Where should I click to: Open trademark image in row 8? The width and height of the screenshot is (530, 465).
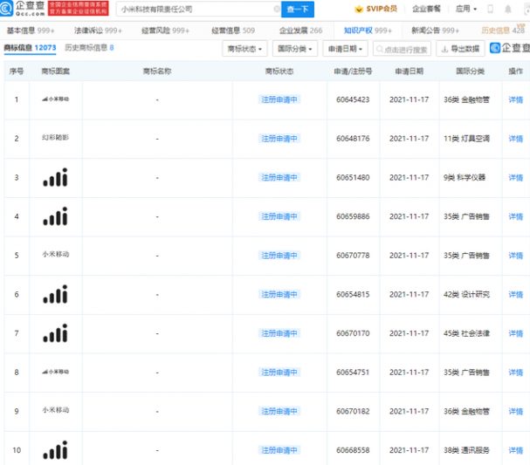pyautogui.click(x=55, y=372)
